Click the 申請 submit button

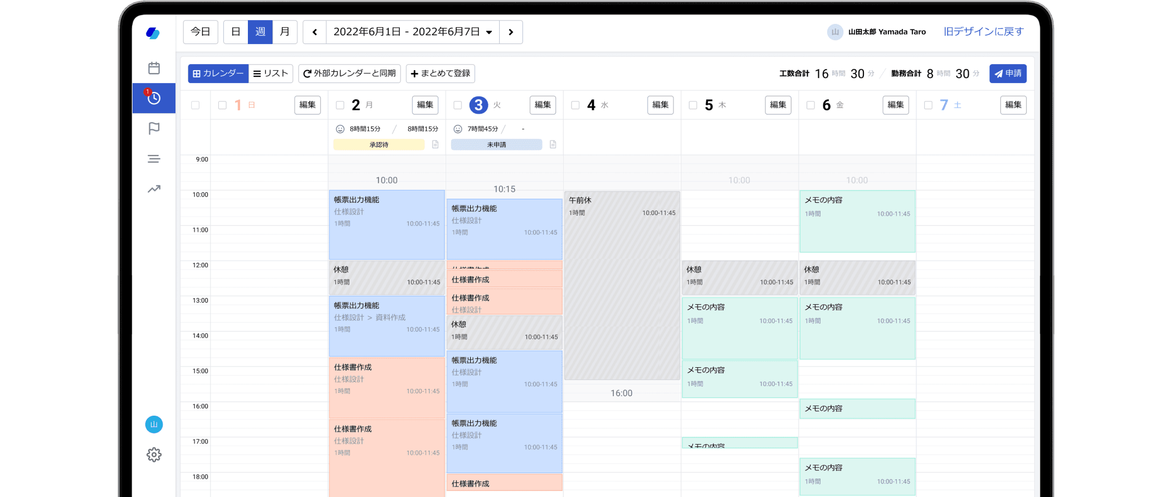(x=1008, y=74)
